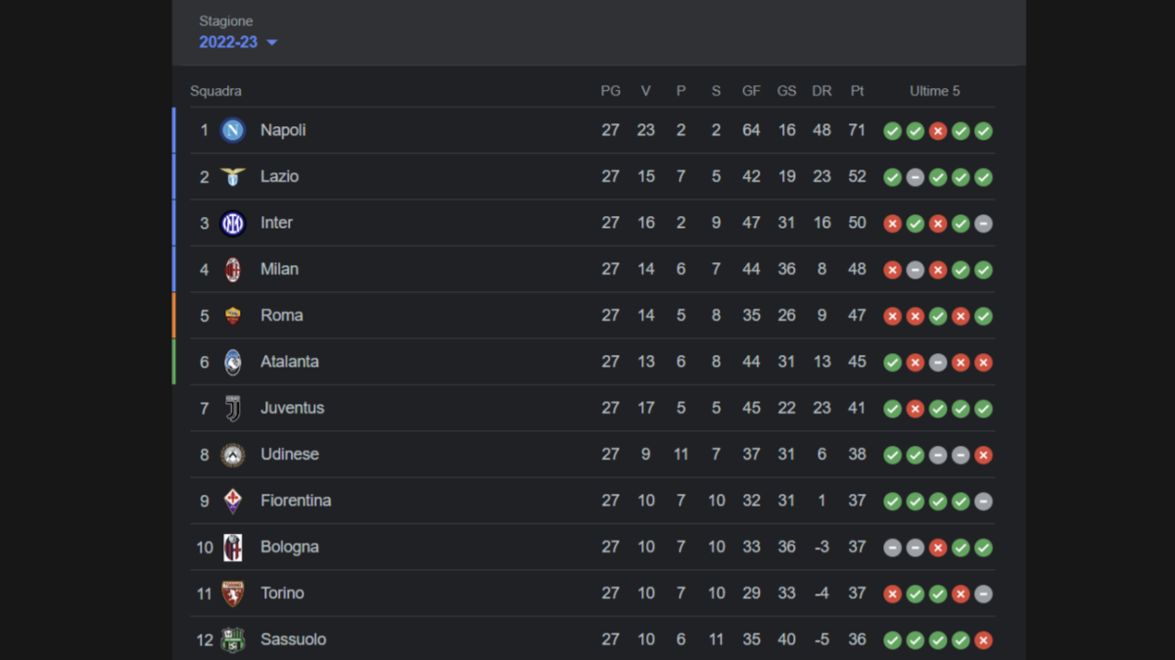
Task: Open the Bologna team link
Action: (290, 547)
